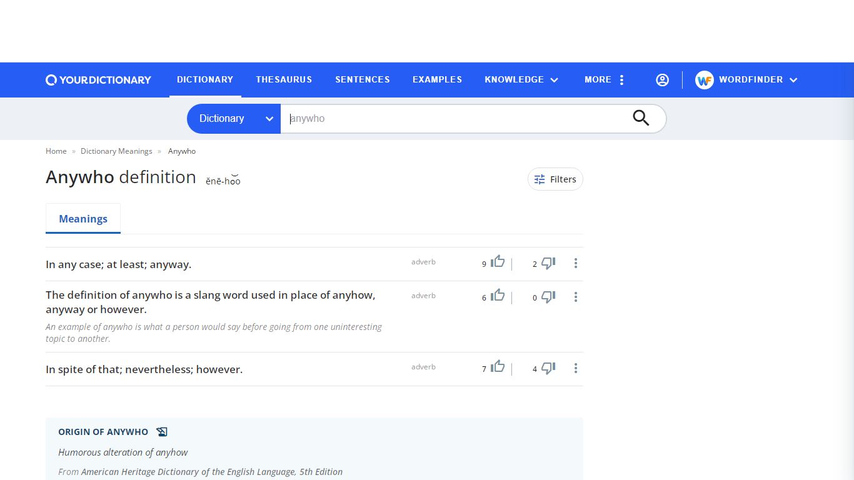Follow the Home breadcrumb link
854x480 pixels.
(56, 151)
